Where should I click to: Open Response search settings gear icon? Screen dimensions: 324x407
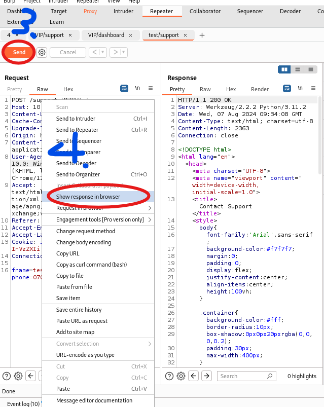pyautogui.click(x=181, y=376)
